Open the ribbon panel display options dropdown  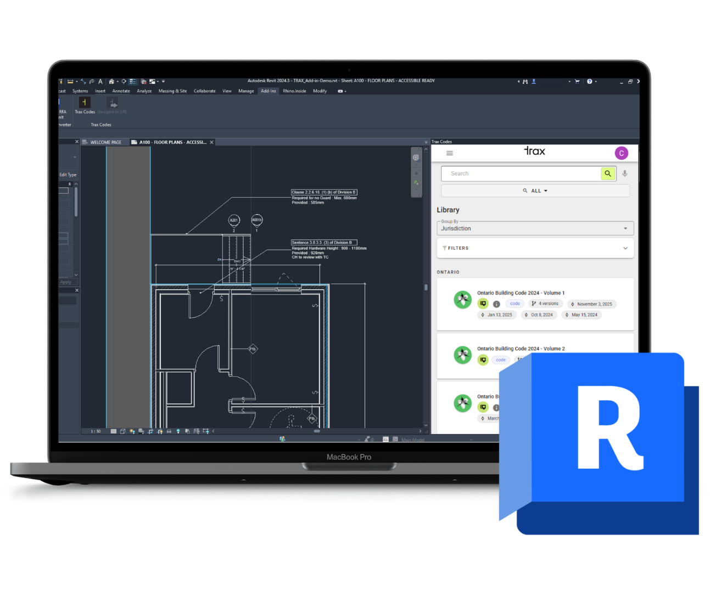pyautogui.click(x=342, y=91)
